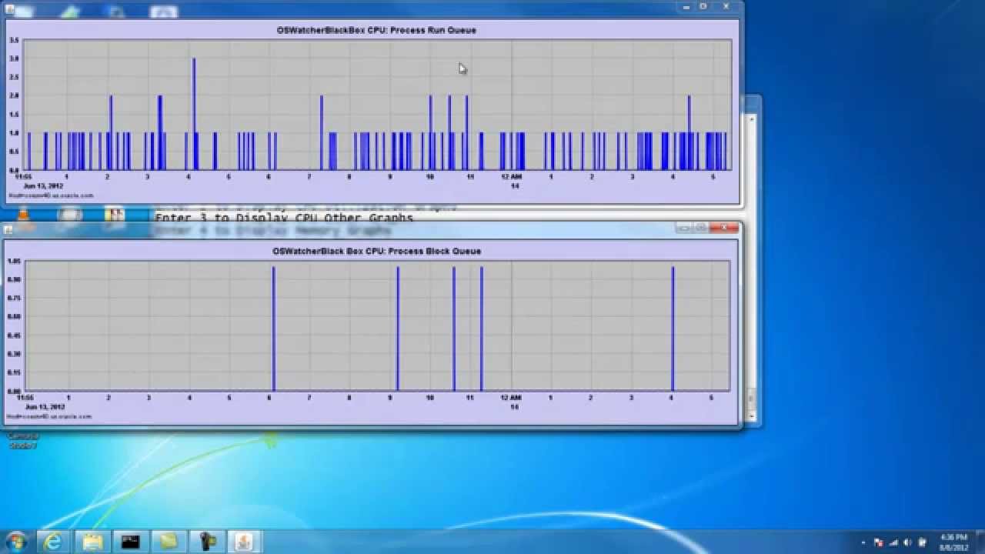Click Java icon in Block Queue title bar

(8, 229)
